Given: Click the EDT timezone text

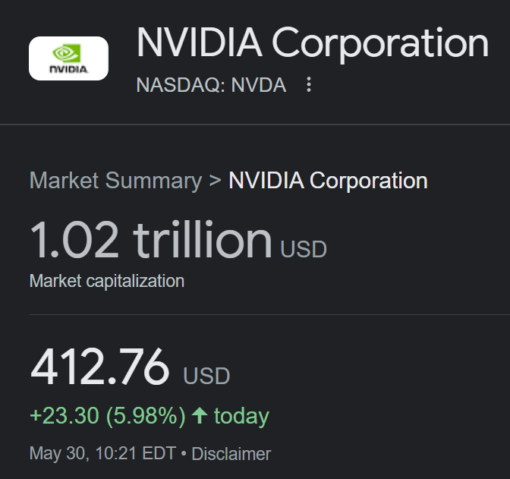Looking at the screenshot, I should 158,454.
